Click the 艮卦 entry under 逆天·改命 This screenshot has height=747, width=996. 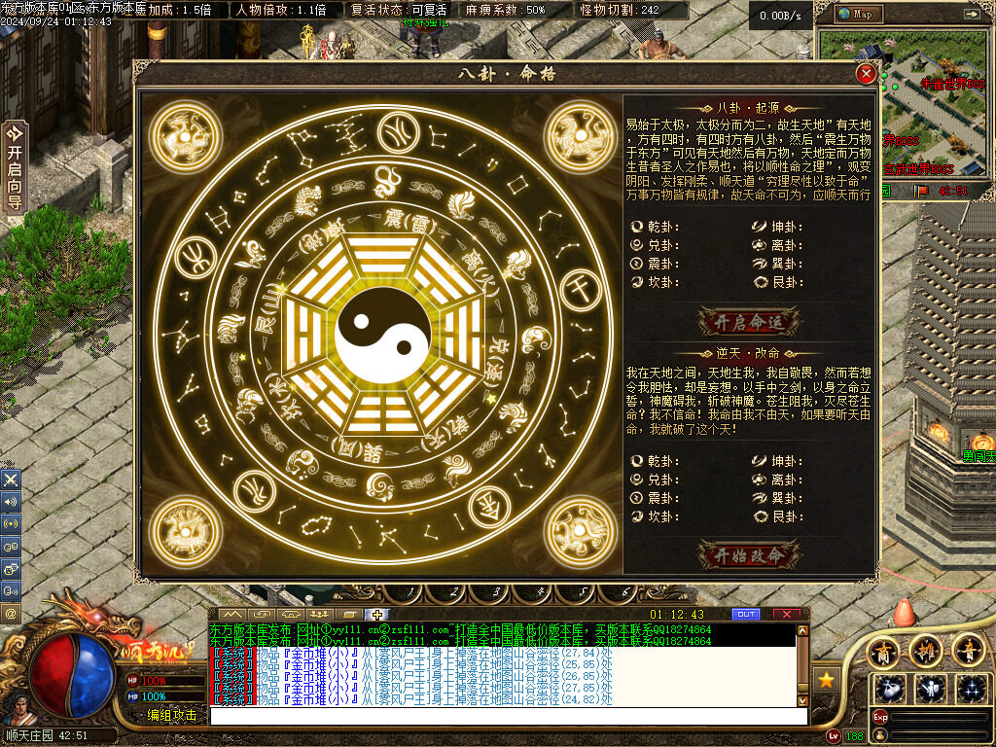(778, 516)
